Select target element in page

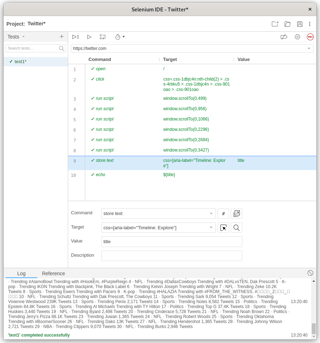(223, 228)
